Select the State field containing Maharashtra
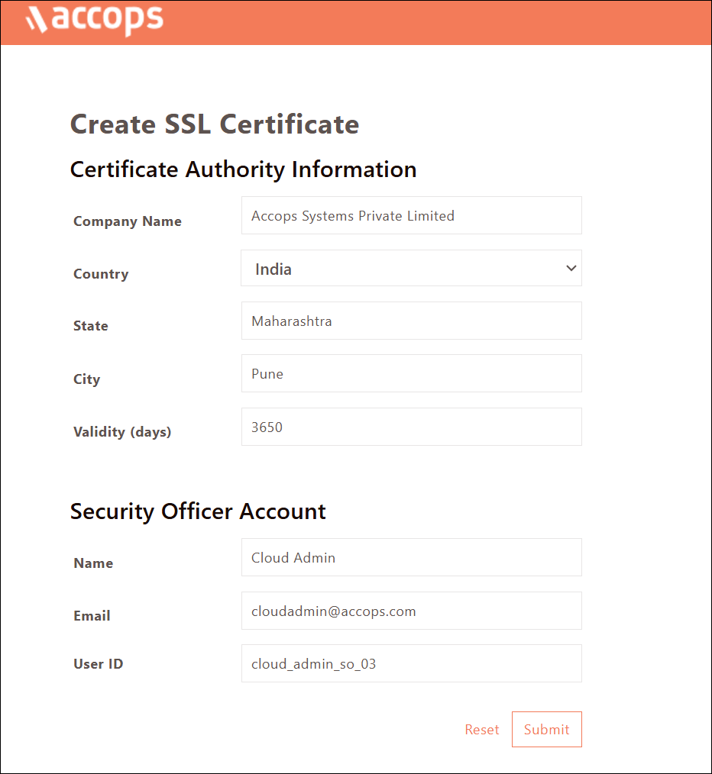Screen dimensions: 712x774 (411, 321)
